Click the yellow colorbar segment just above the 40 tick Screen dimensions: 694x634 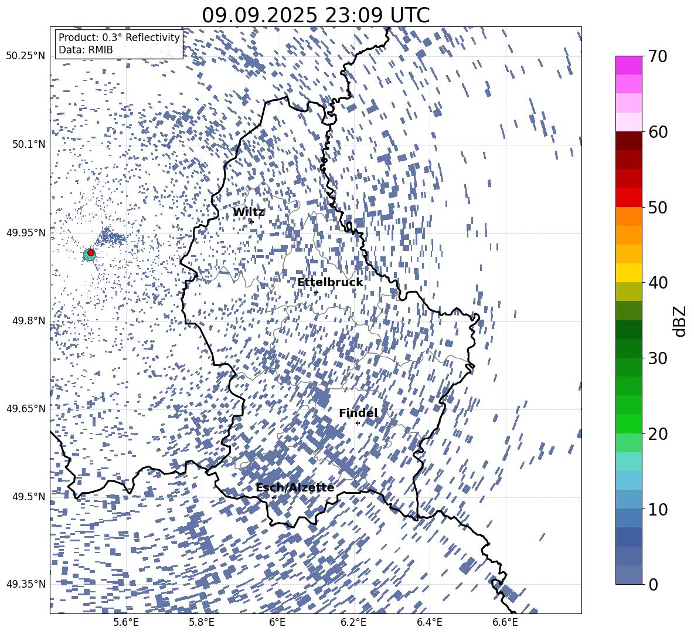pos(628,273)
